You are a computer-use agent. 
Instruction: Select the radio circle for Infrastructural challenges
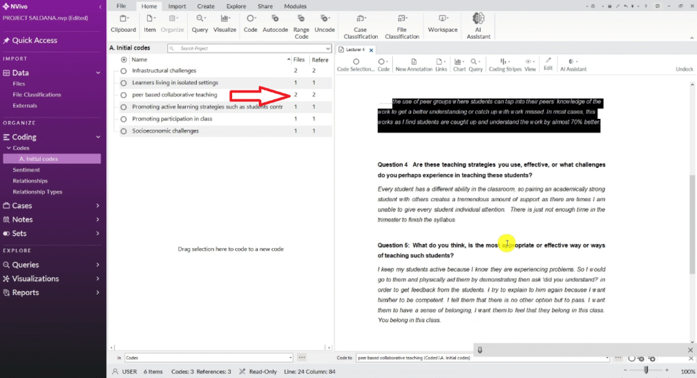click(123, 71)
